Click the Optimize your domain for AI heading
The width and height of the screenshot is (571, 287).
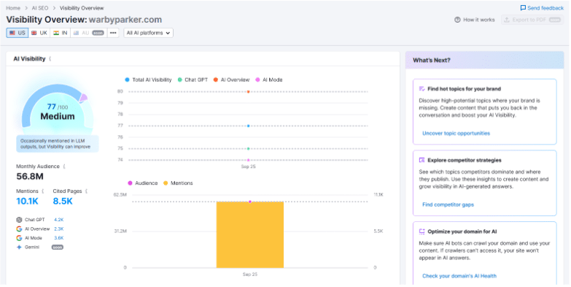[462, 231]
